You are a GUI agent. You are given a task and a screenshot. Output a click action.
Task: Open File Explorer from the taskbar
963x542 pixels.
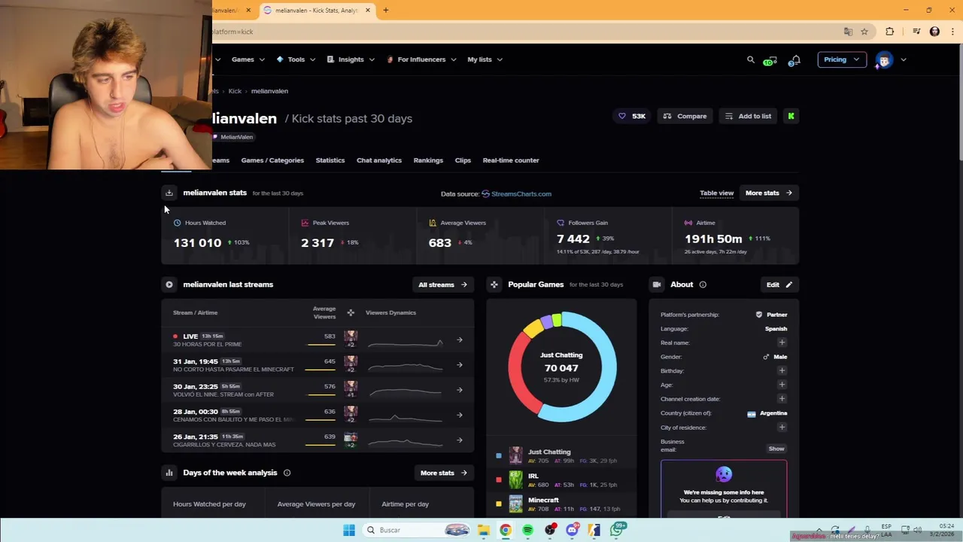point(483,530)
